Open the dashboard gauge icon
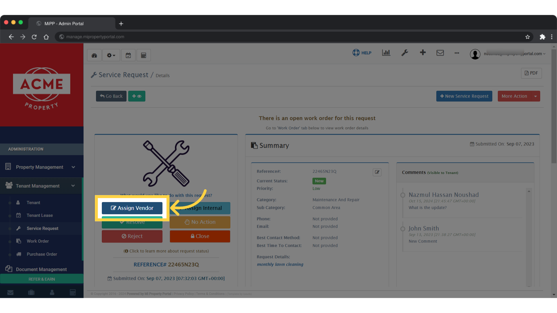 [94, 55]
